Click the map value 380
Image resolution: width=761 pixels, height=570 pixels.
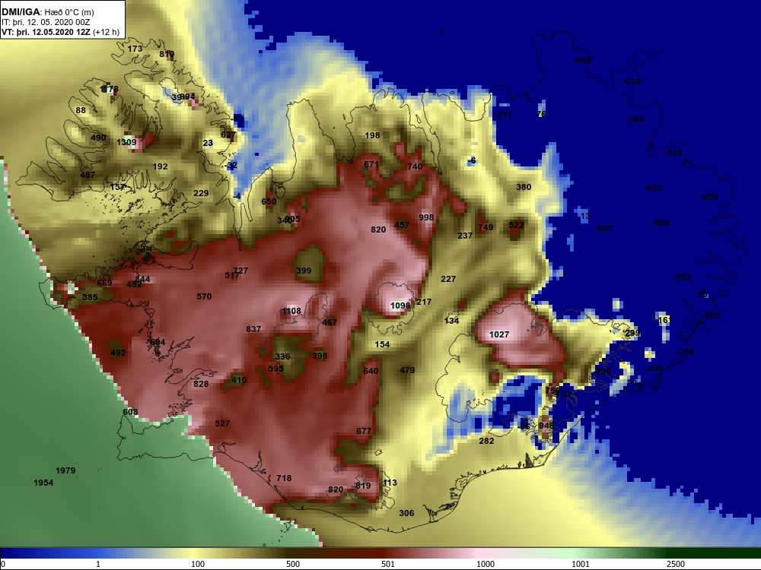(x=524, y=187)
